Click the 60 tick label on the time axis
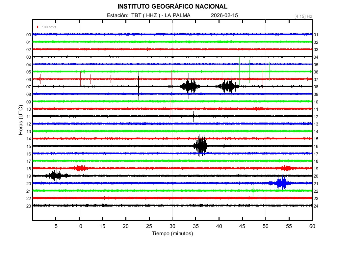This screenshot has height=253, width=337. pyautogui.click(x=312, y=226)
